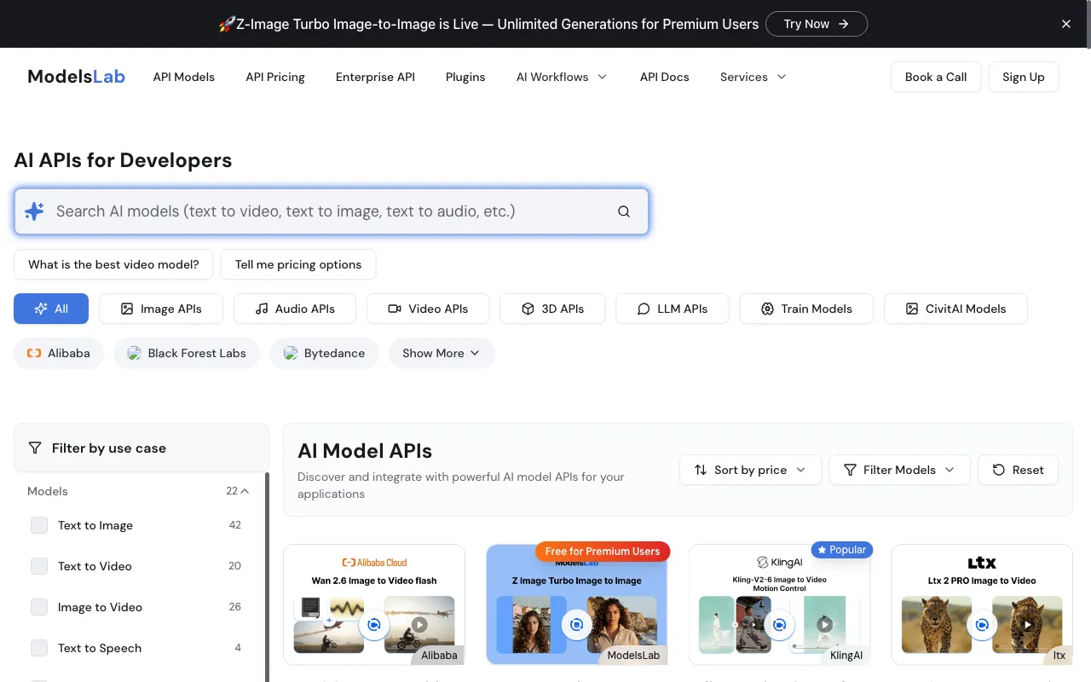Filter by Bytedance provider chip
This screenshot has width=1091, height=682.
pyautogui.click(x=324, y=353)
